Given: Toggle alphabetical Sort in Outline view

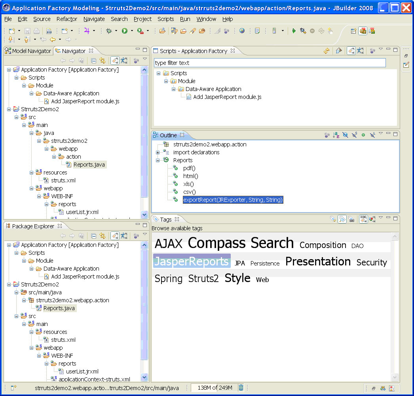Looking at the screenshot, I should click(336, 135).
